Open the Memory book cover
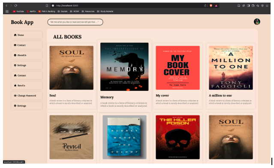 click(x=124, y=67)
